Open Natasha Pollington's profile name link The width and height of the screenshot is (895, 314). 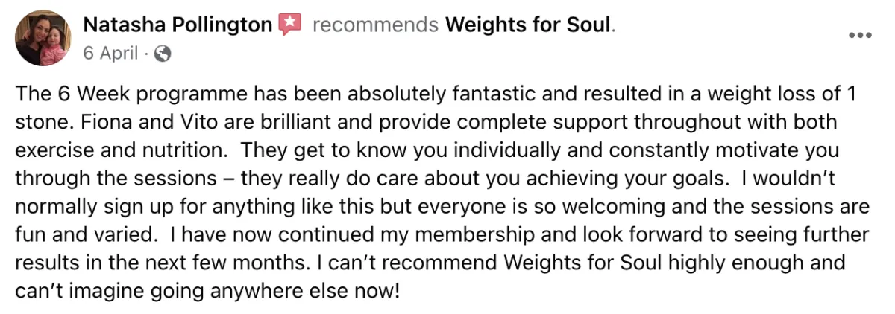[177, 25]
